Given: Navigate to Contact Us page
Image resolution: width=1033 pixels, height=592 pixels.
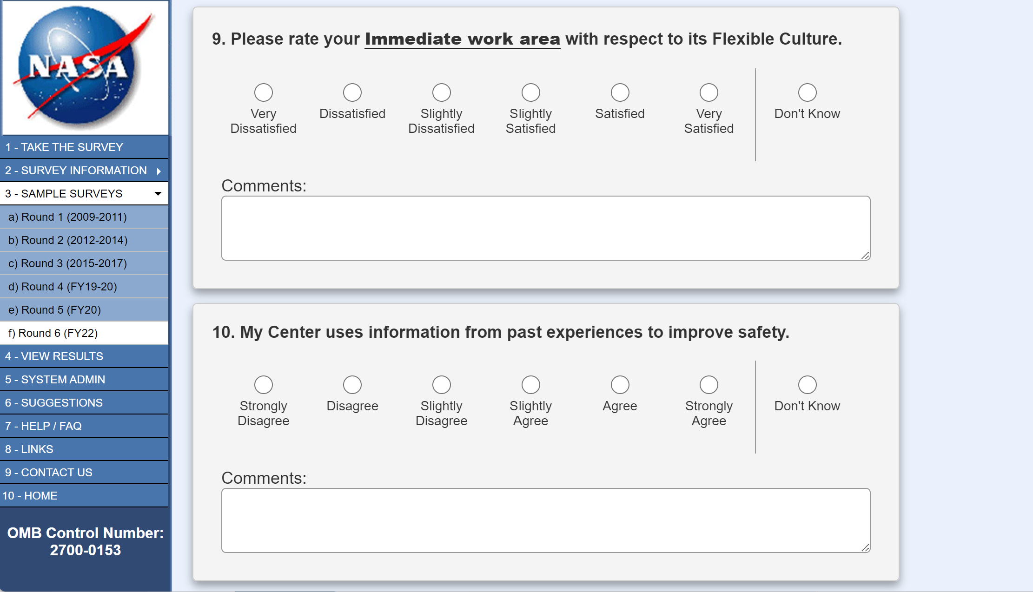Looking at the screenshot, I should coord(49,473).
